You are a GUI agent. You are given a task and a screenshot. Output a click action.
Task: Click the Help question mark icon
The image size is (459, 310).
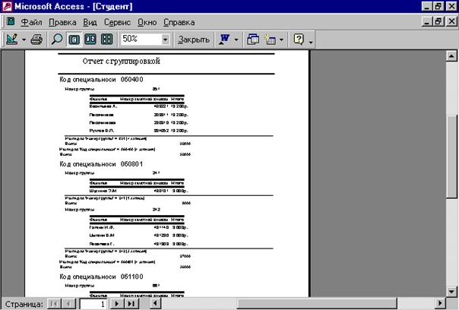pos(299,39)
